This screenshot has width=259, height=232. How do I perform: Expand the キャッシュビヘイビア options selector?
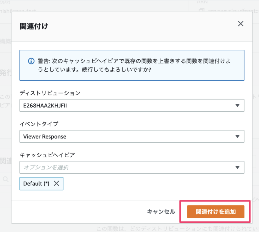pyautogui.click(x=132, y=167)
